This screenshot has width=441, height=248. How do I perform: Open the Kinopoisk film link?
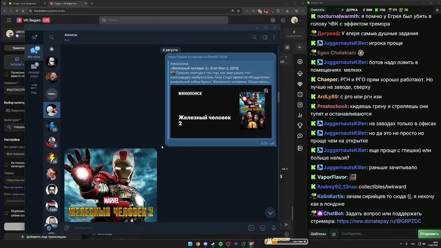click(x=197, y=57)
